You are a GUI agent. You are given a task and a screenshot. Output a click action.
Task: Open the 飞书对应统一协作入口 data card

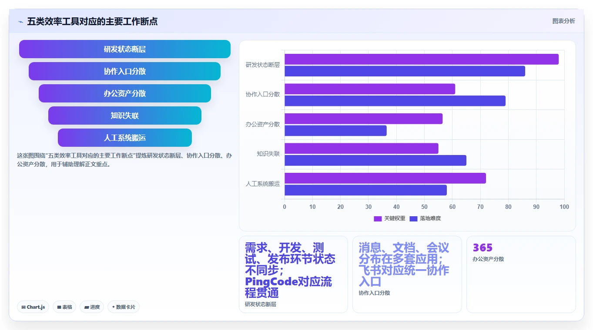point(407,274)
